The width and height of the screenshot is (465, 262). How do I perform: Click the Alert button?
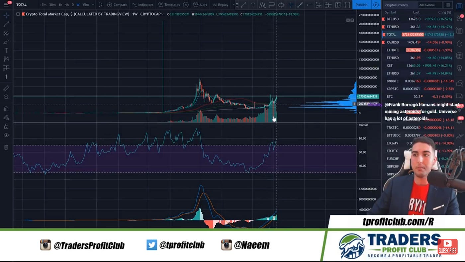coord(200,5)
